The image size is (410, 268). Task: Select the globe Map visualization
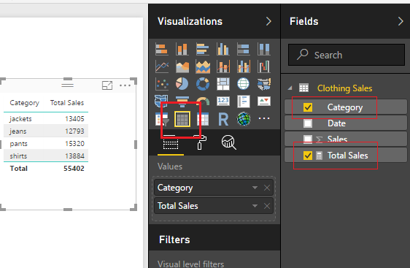coord(244,84)
